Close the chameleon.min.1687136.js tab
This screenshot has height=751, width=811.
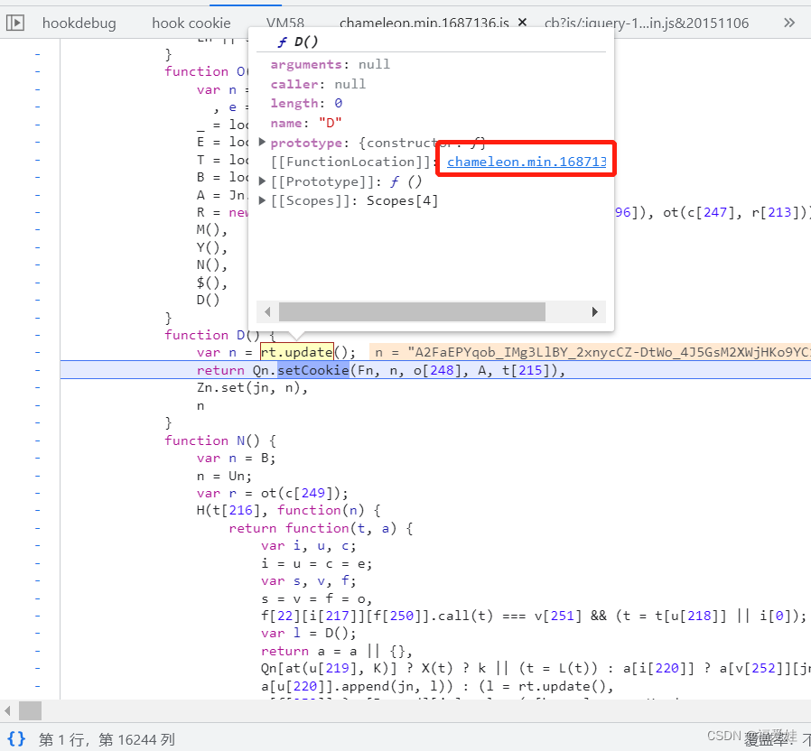pos(522,23)
